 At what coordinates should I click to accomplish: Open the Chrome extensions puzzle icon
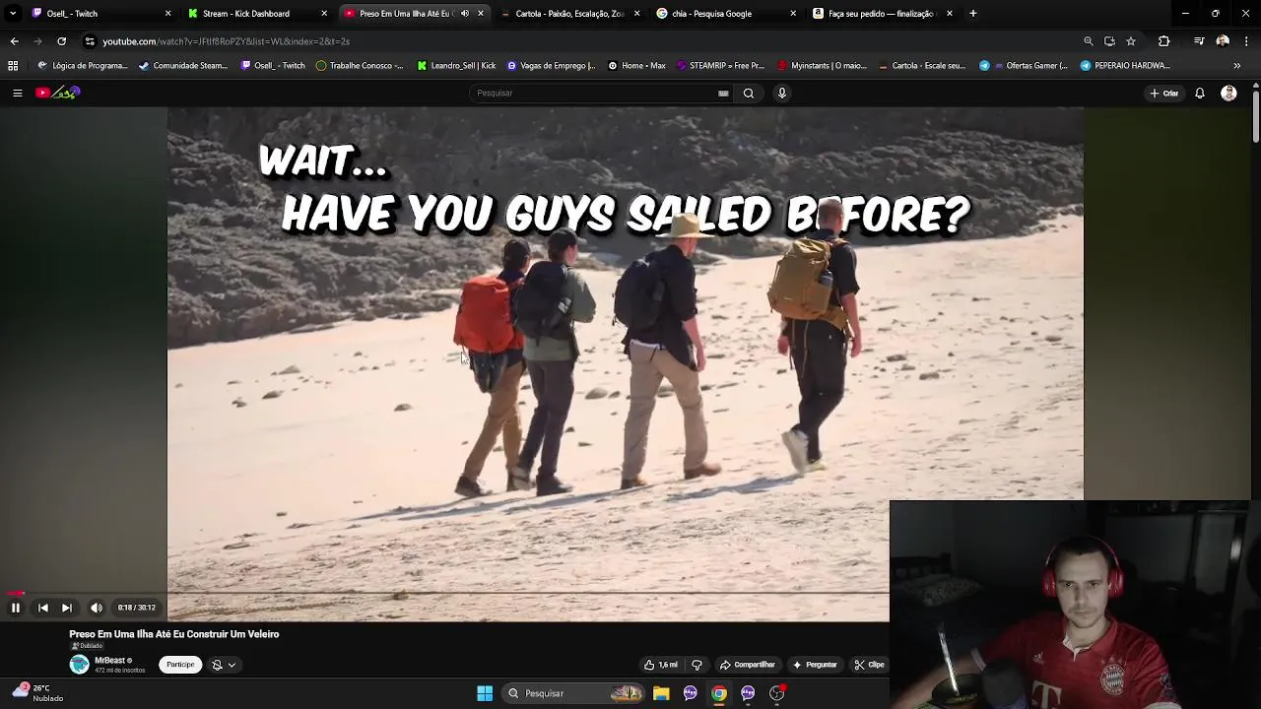coord(1164,41)
